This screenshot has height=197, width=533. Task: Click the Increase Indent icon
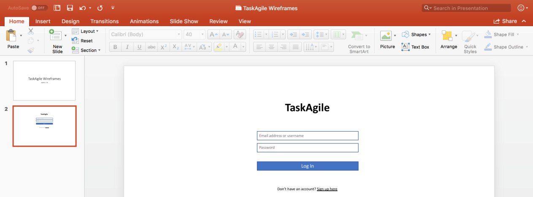(306, 35)
